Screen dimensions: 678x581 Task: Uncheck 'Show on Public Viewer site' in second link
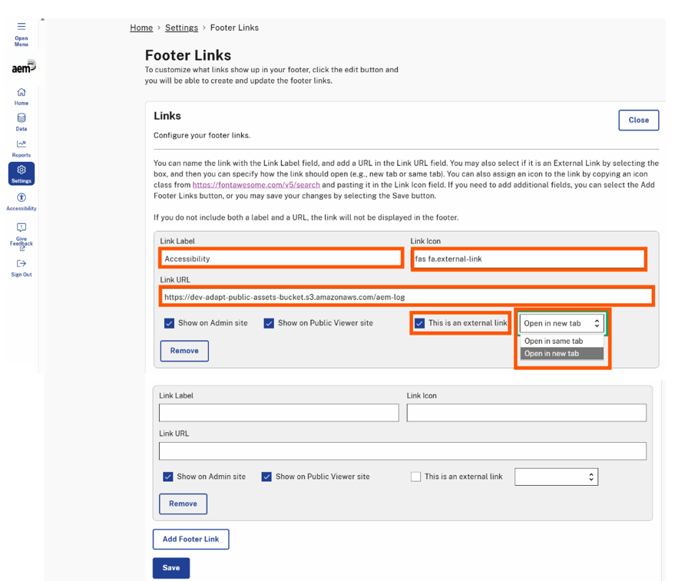click(268, 477)
